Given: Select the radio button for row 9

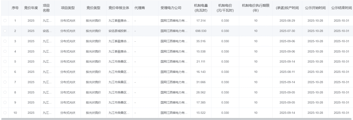Looking at the screenshot, I should coord(5,102).
